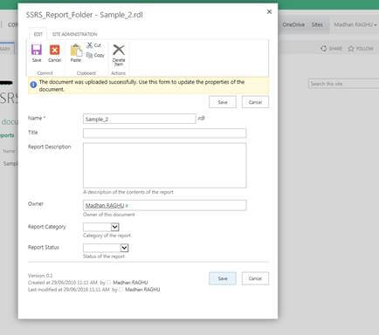Click in the Report Description text area
The image size is (379, 335).
[x=164, y=165]
